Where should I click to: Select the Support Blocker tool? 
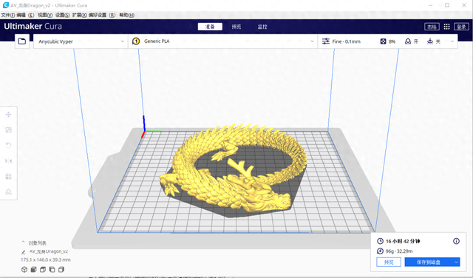coord(8,192)
